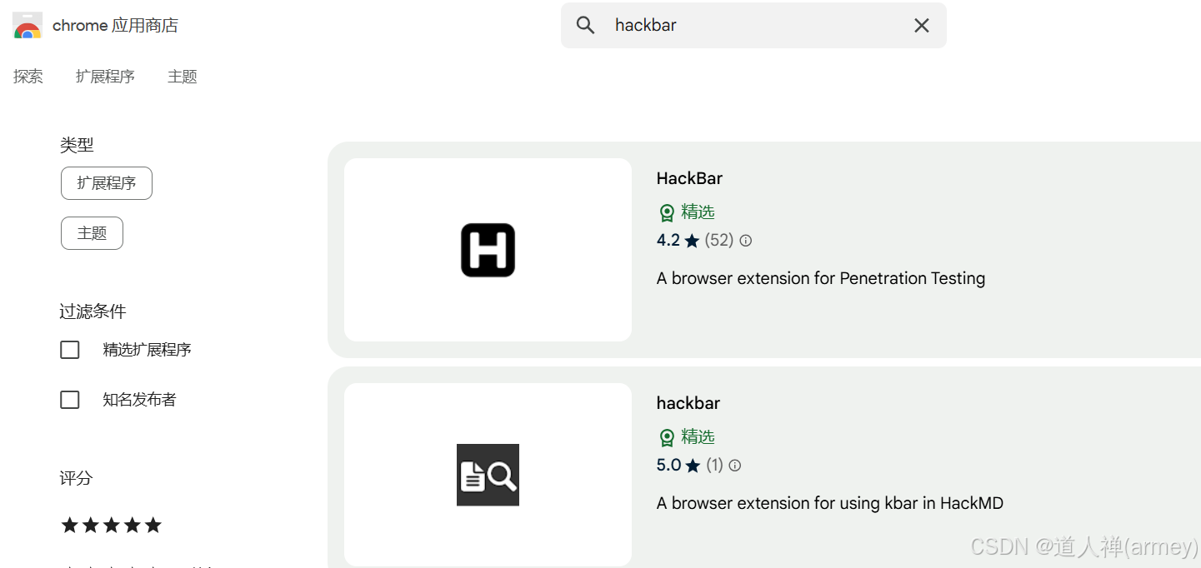Click the star beside the 5.0 rating
The image size is (1201, 568).
point(693,466)
